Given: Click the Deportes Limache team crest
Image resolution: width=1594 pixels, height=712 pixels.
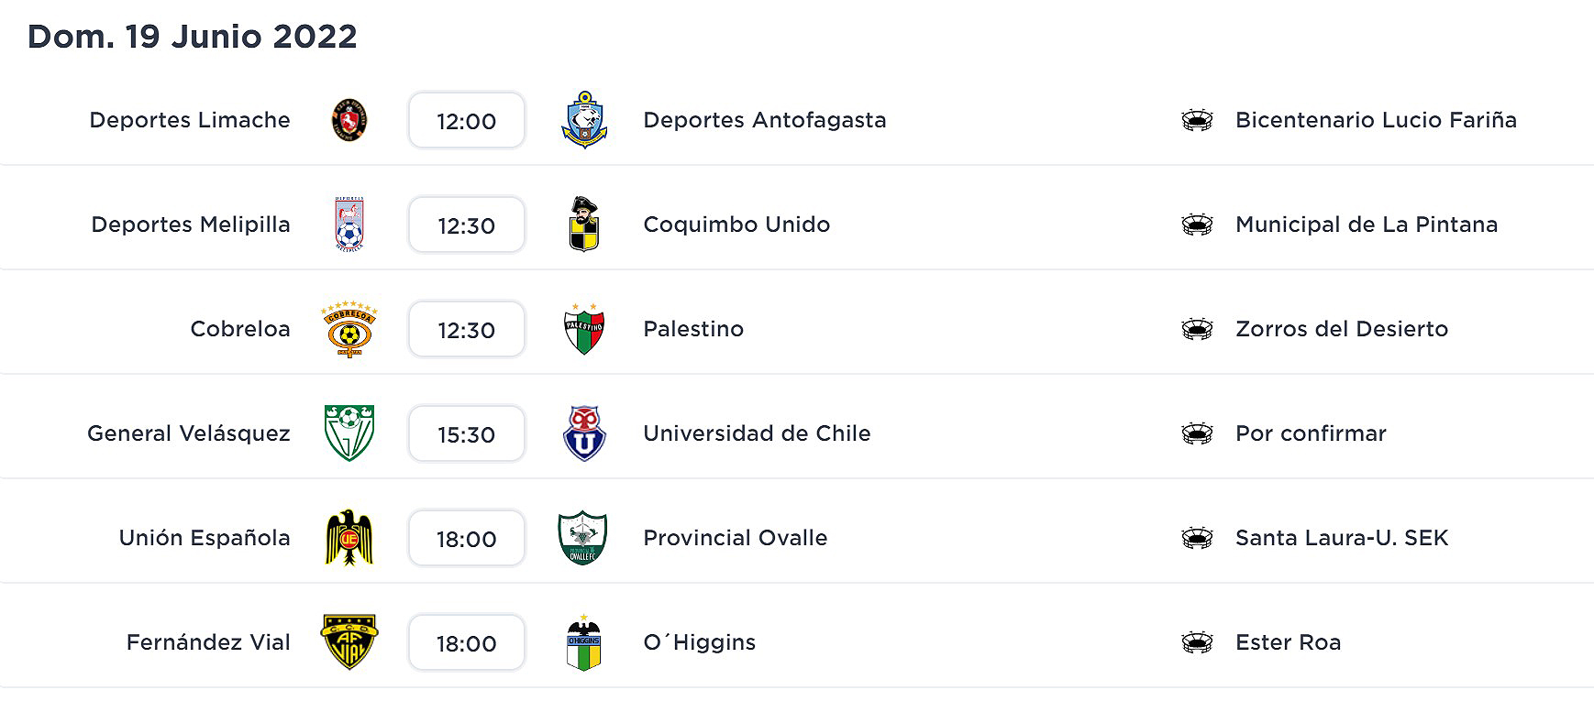Looking at the screenshot, I should (x=349, y=120).
